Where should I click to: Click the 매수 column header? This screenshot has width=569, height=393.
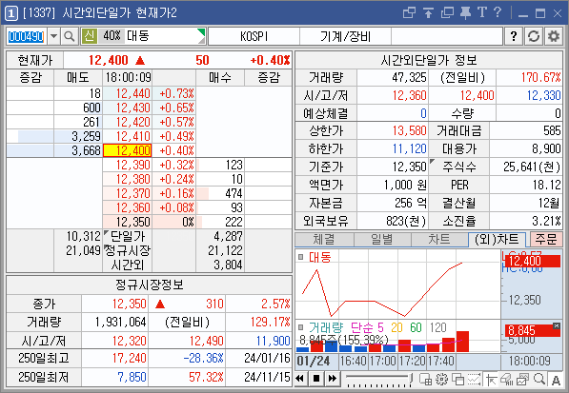pos(220,77)
